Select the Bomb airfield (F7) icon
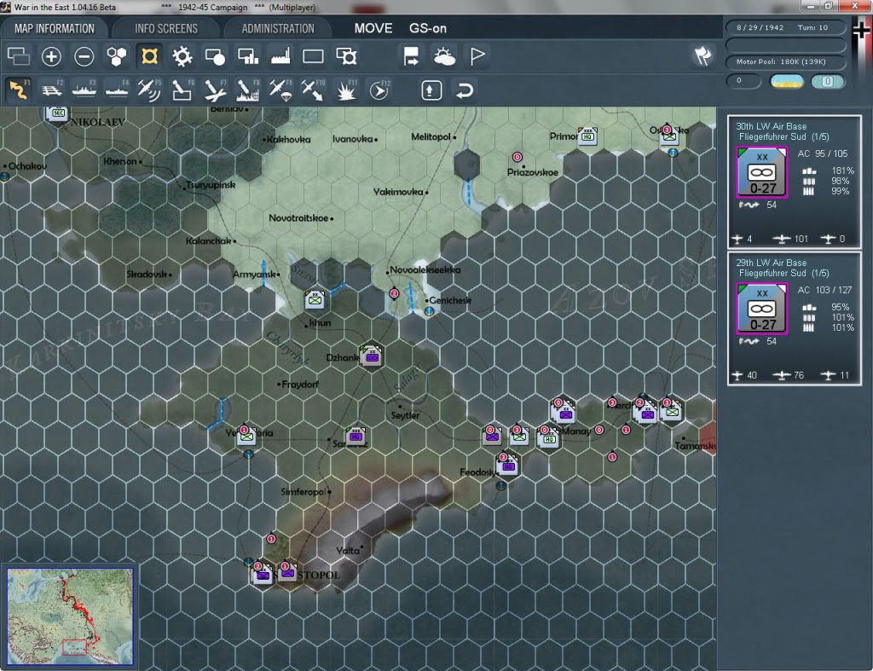The image size is (873, 671). [215, 90]
